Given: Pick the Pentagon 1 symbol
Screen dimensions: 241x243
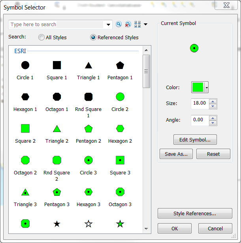Looking at the screenshot, I should click(120, 65).
